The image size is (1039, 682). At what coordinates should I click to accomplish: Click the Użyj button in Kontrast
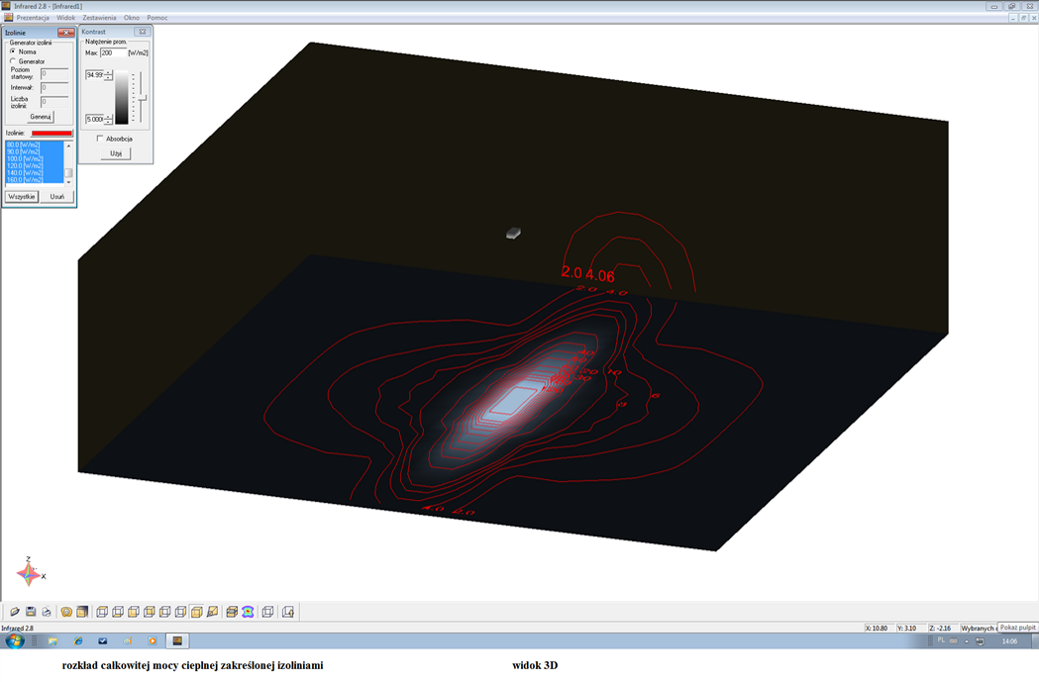pos(116,153)
